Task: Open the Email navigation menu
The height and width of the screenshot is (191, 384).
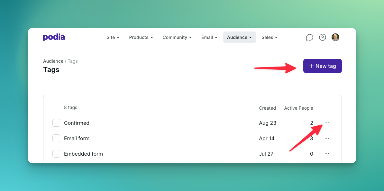Action: (209, 37)
